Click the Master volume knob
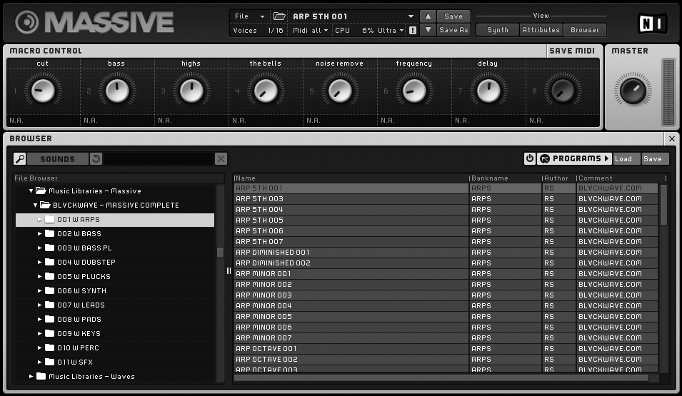 pyautogui.click(x=632, y=91)
